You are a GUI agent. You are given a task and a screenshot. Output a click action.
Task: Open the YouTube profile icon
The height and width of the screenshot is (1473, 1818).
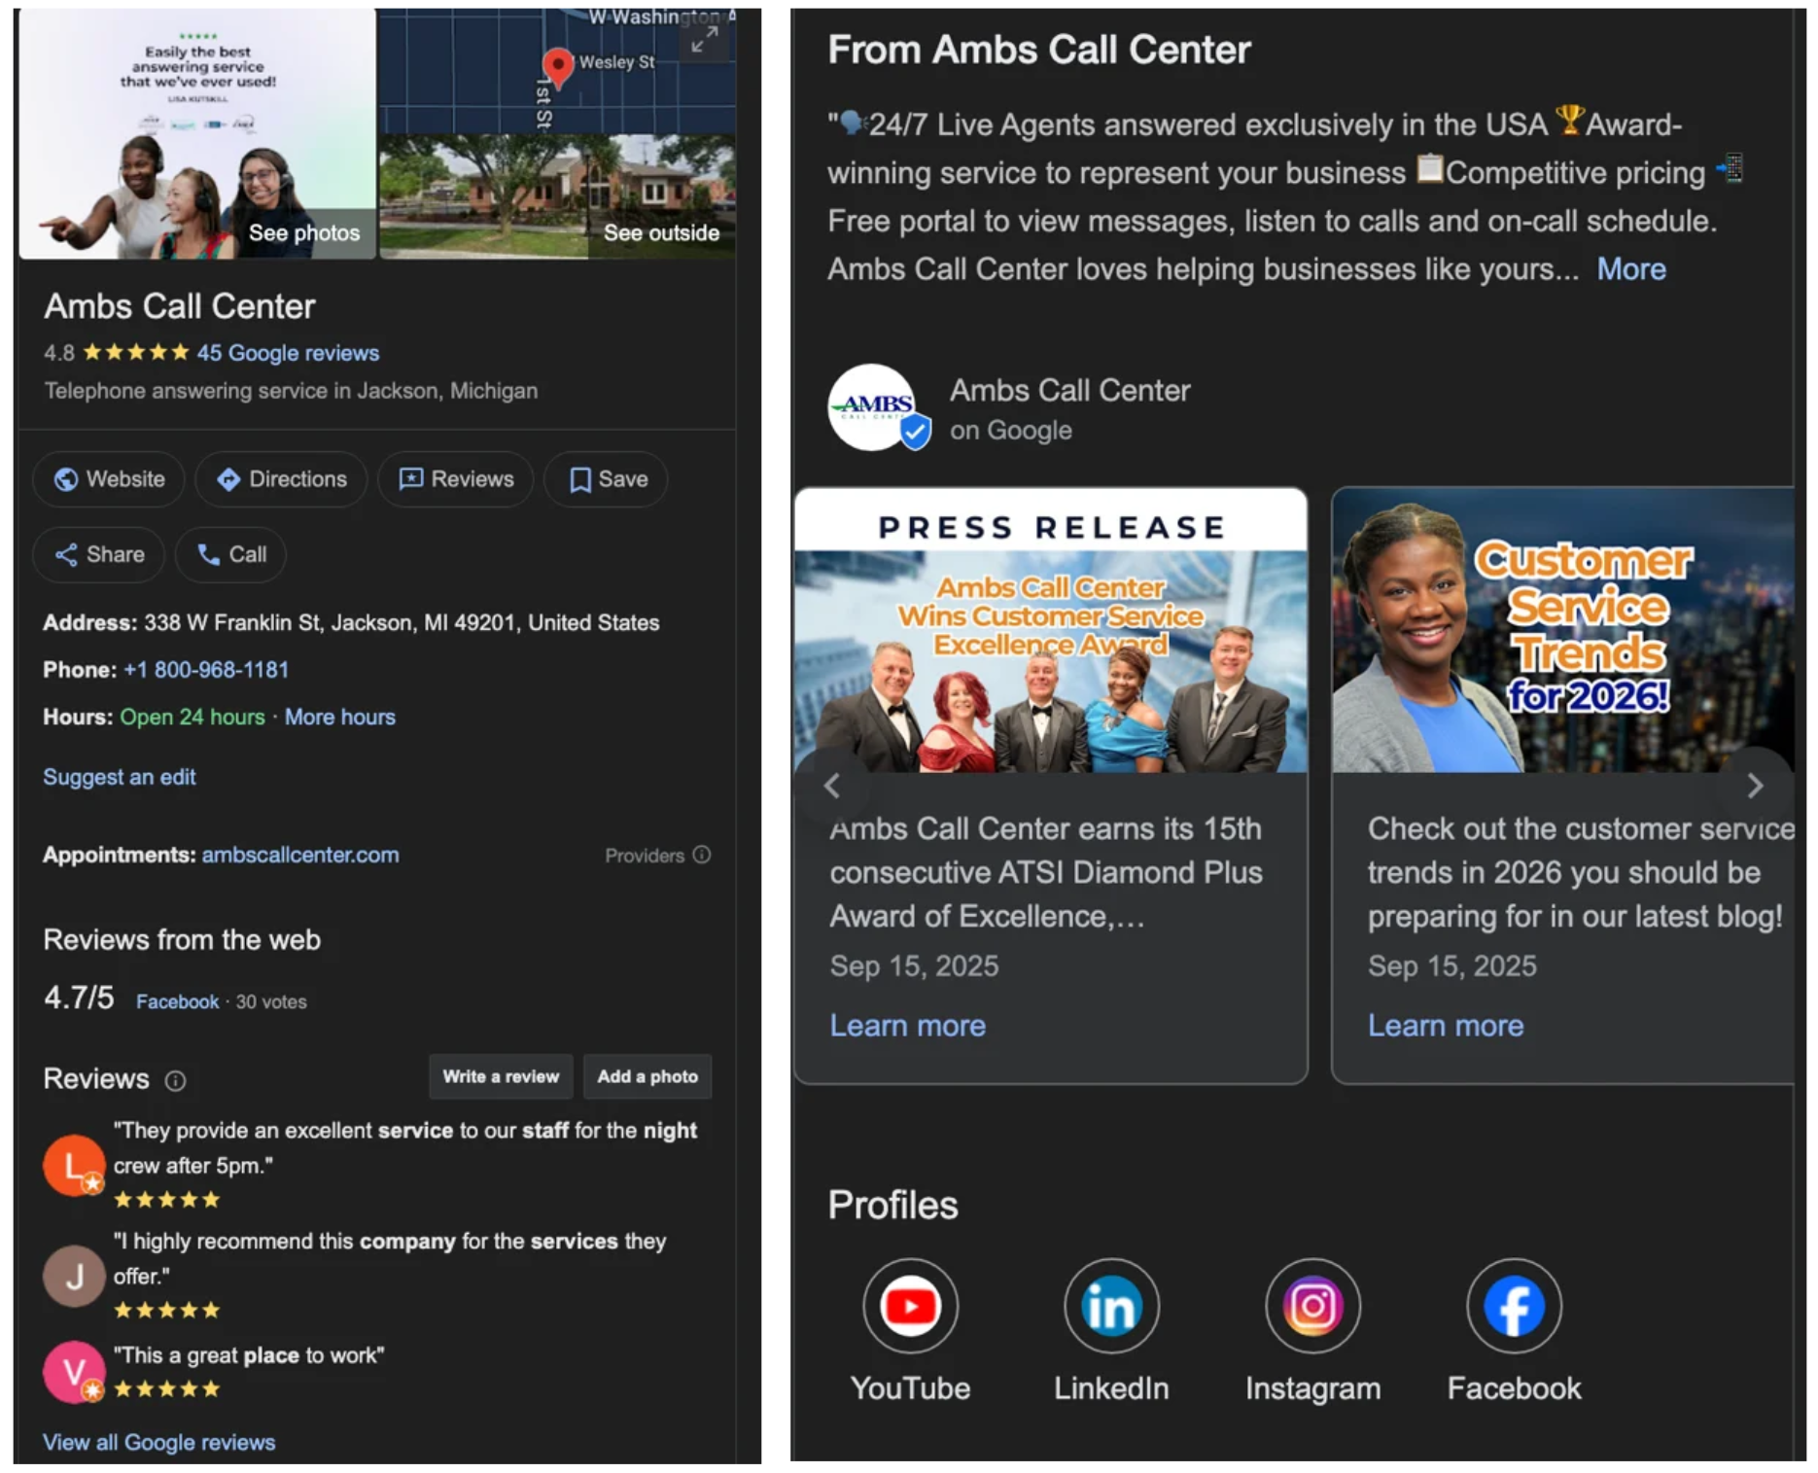click(x=909, y=1306)
